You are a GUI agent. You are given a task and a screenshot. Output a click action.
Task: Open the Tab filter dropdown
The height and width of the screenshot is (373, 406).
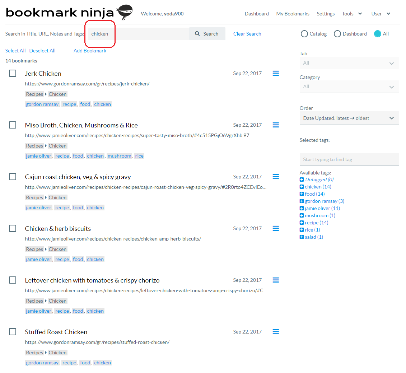(349, 63)
